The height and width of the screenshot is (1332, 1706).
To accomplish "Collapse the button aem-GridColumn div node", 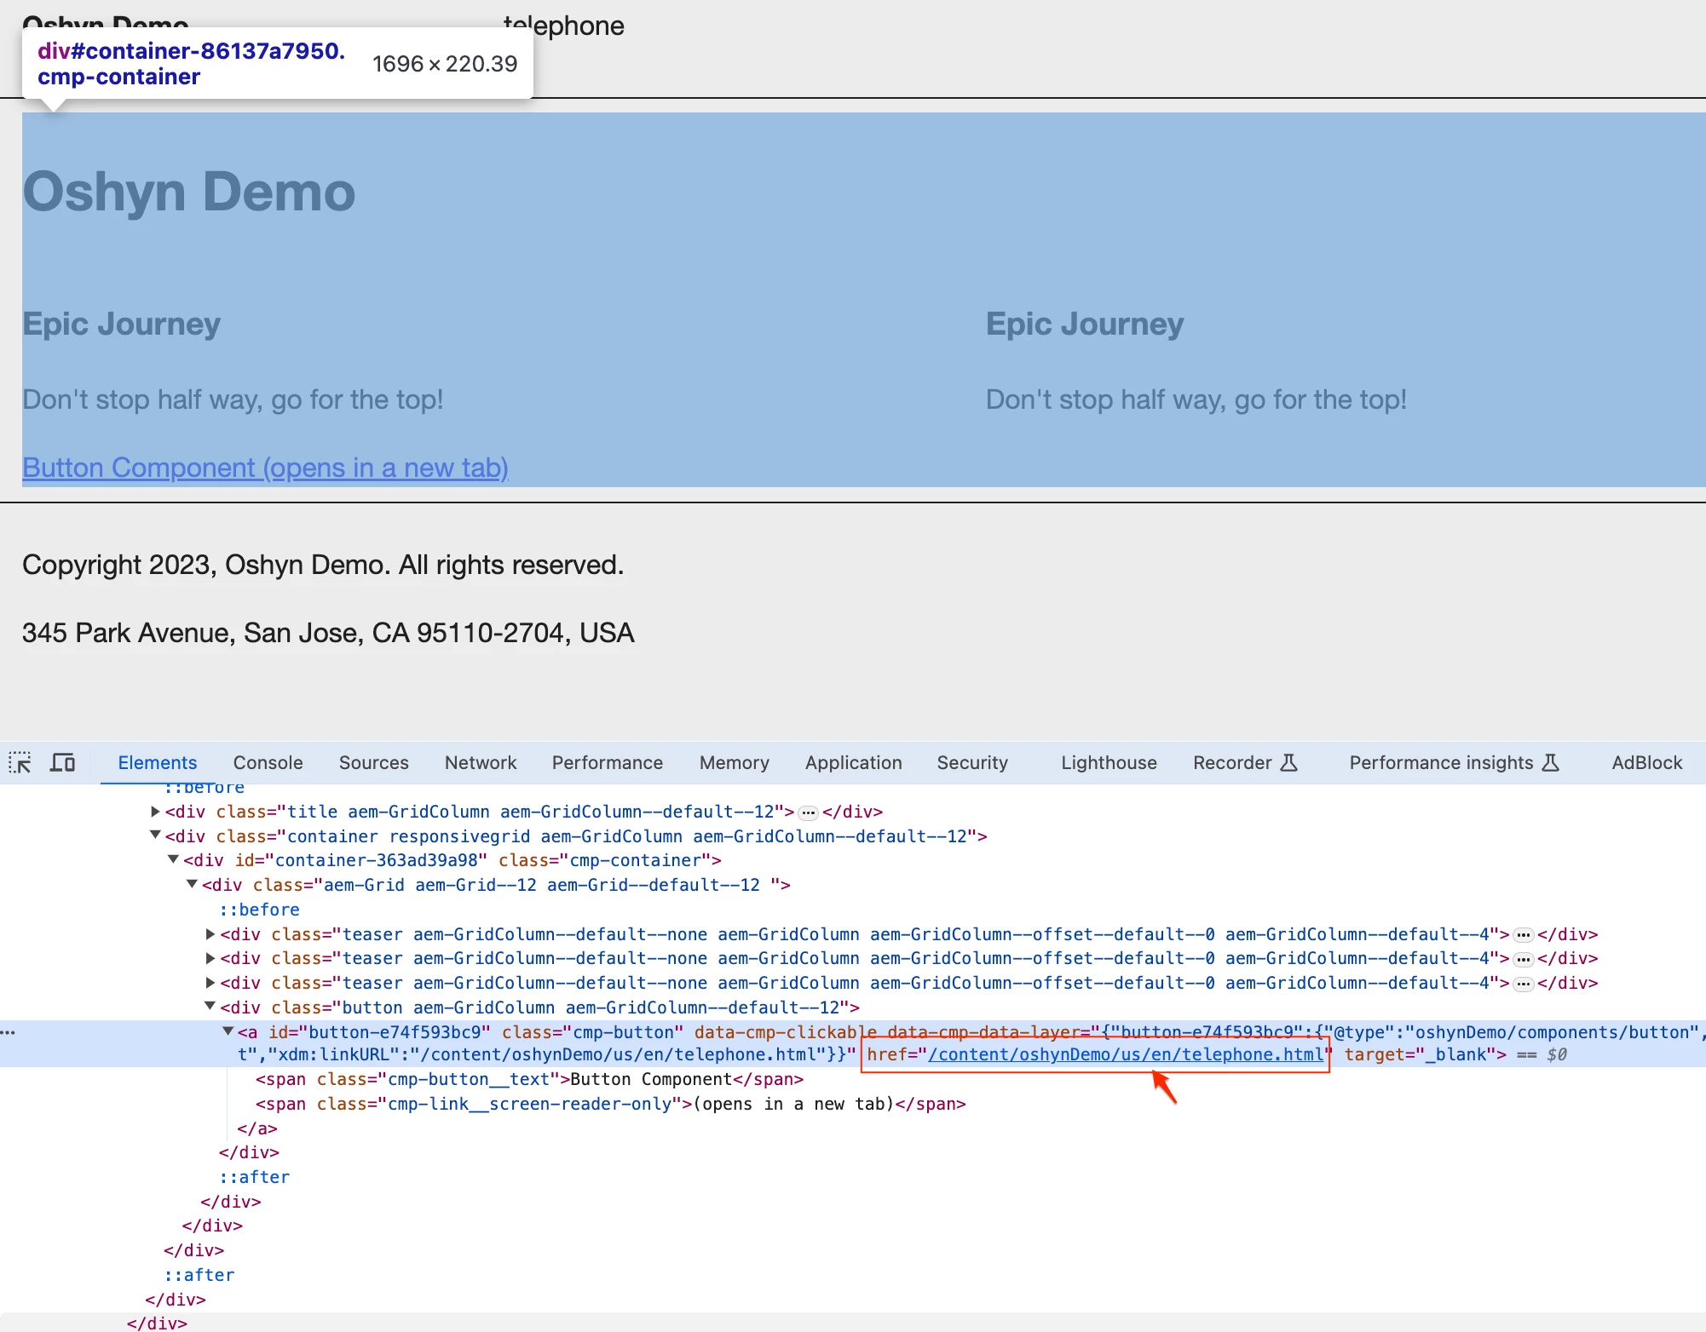I will (210, 1007).
